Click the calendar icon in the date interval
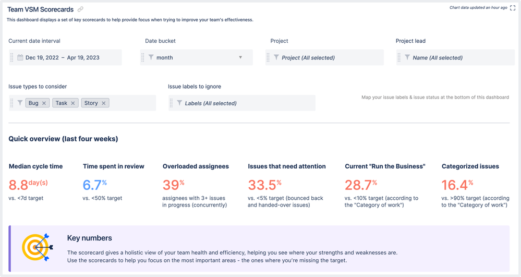 (20, 57)
